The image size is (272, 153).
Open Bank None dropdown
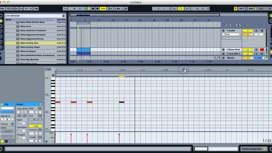click(22, 123)
